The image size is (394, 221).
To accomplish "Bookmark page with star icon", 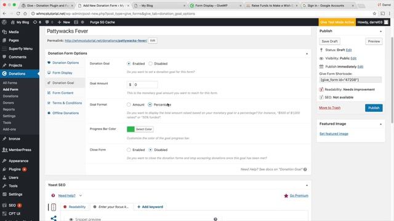I will tap(374, 14).
